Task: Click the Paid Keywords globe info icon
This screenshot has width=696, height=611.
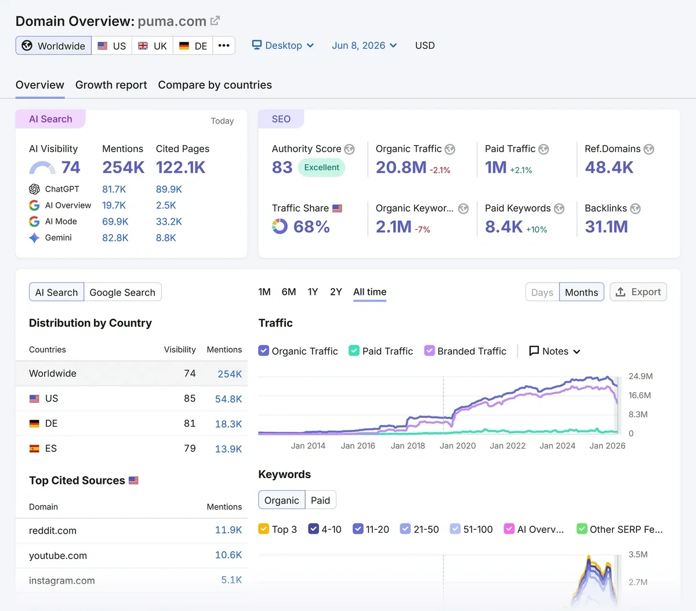Action: (559, 208)
